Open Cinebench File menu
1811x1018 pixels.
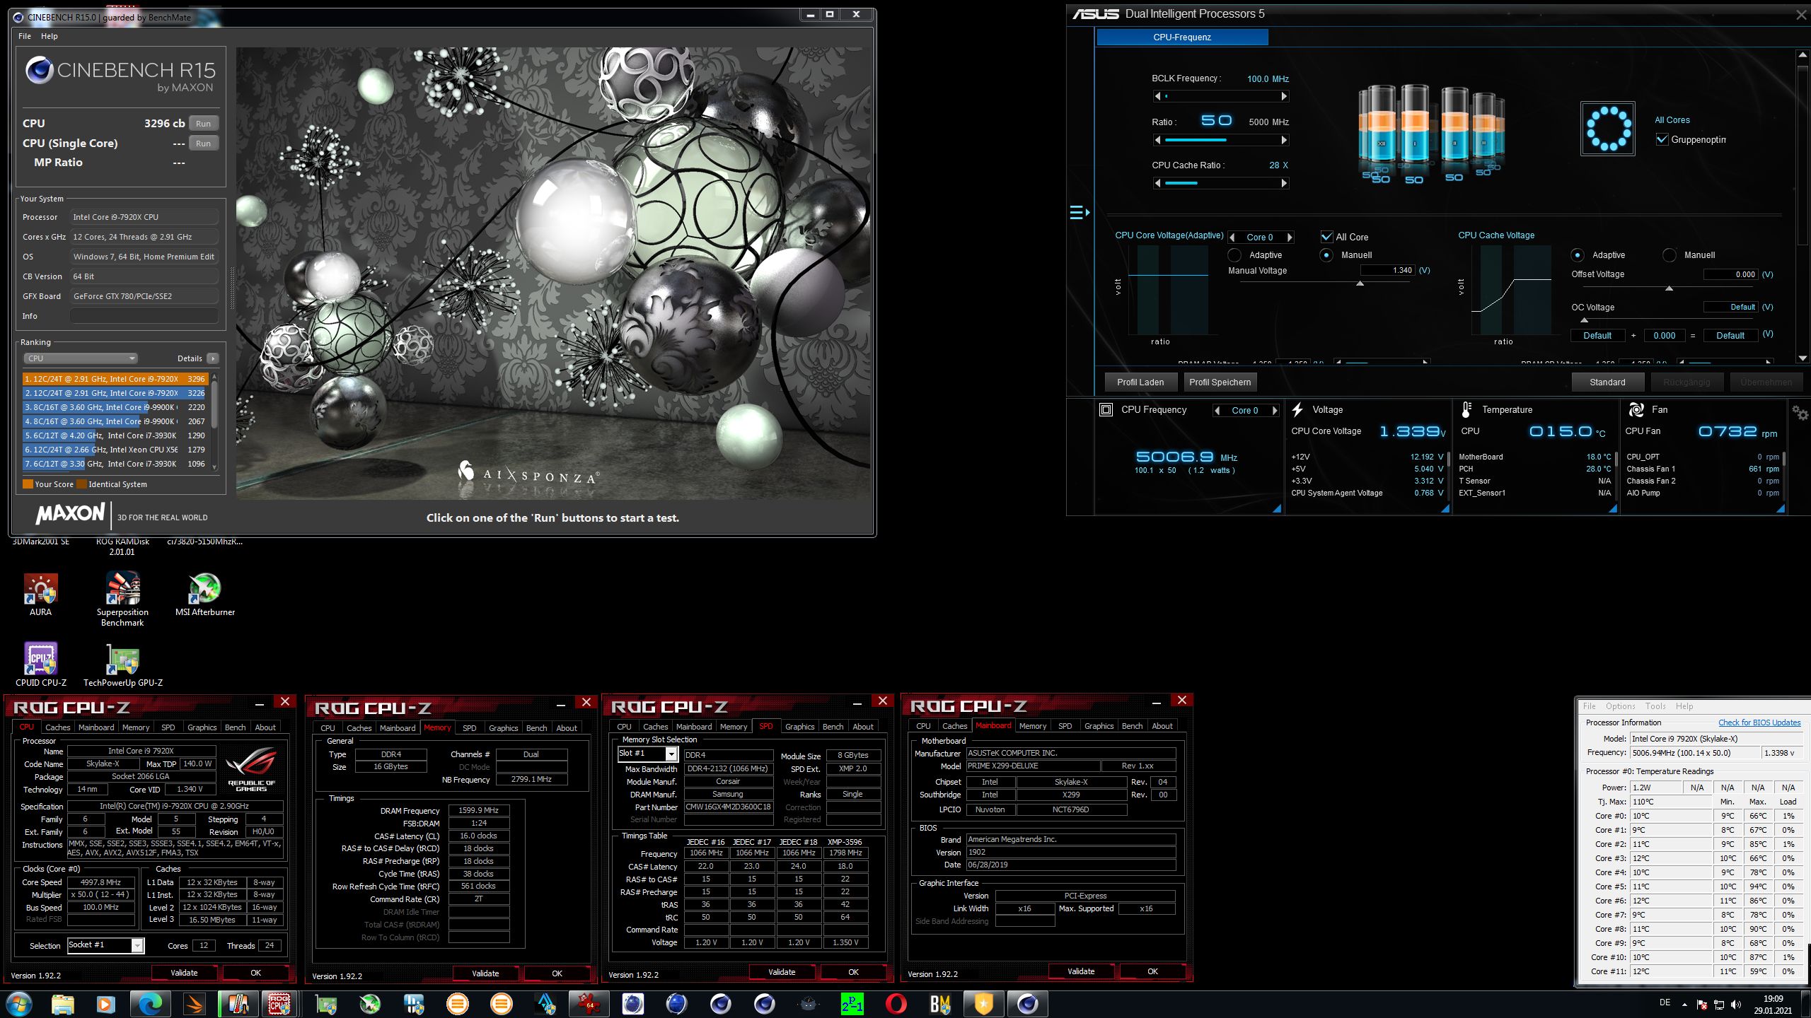coord(25,36)
